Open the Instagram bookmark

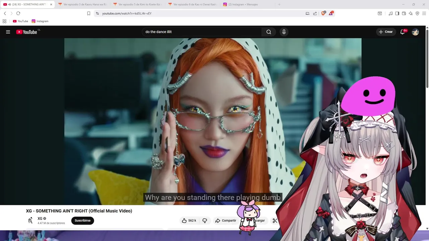[x=40, y=21]
